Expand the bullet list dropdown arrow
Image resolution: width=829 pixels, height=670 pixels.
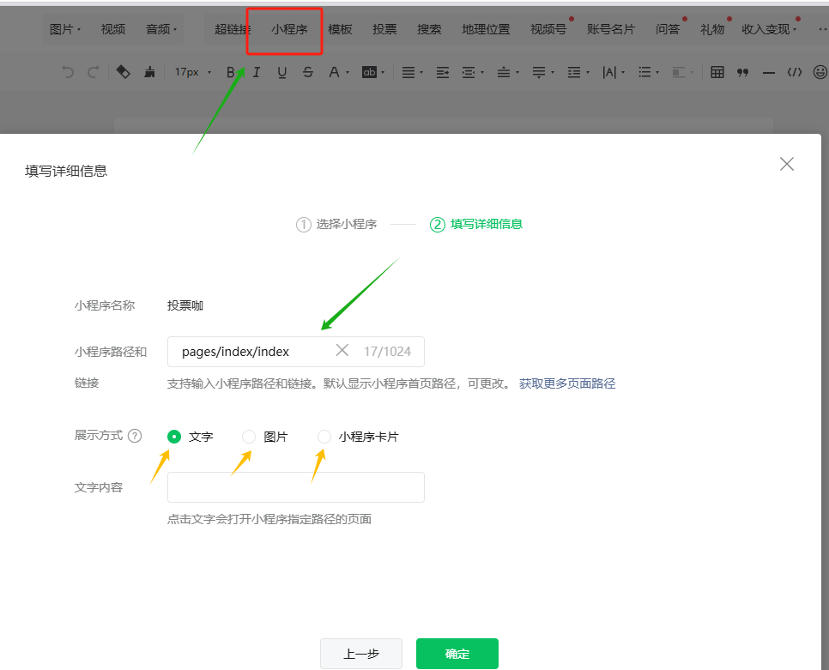tap(657, 73)
